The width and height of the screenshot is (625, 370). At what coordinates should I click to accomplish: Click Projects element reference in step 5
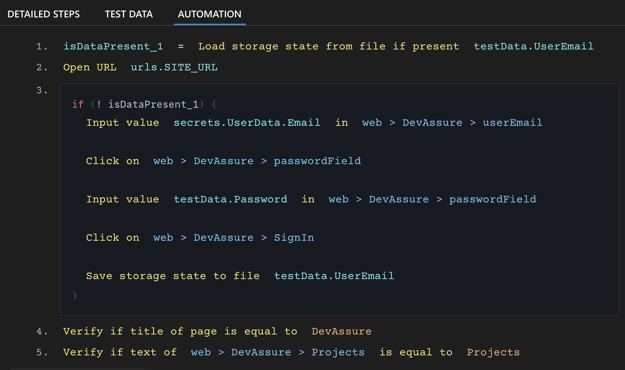[338, 352]
